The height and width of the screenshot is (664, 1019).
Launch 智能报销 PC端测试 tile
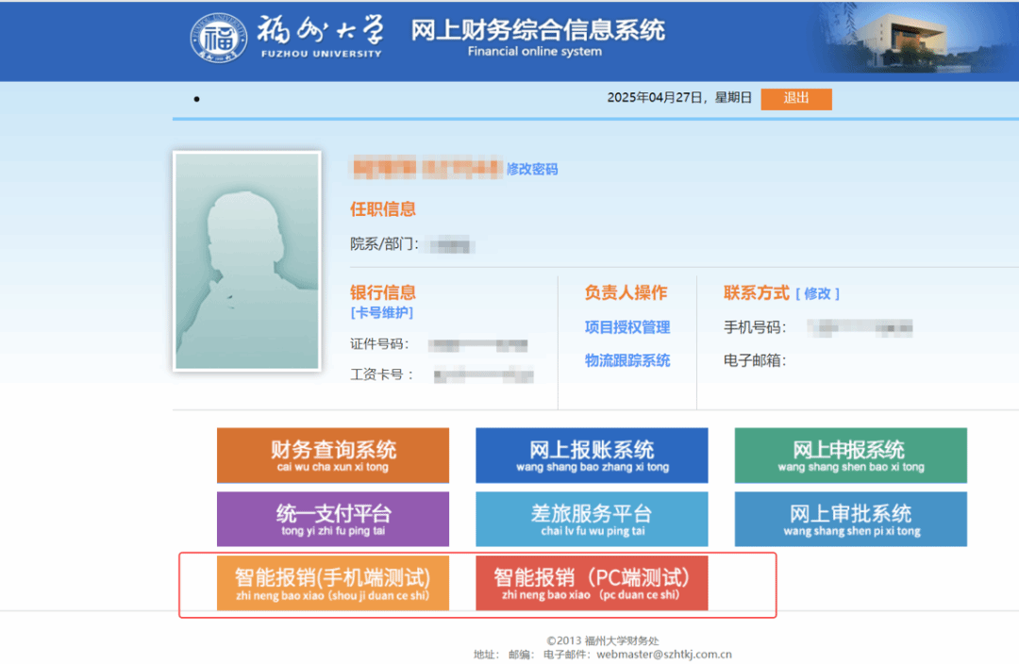(592, 583)
